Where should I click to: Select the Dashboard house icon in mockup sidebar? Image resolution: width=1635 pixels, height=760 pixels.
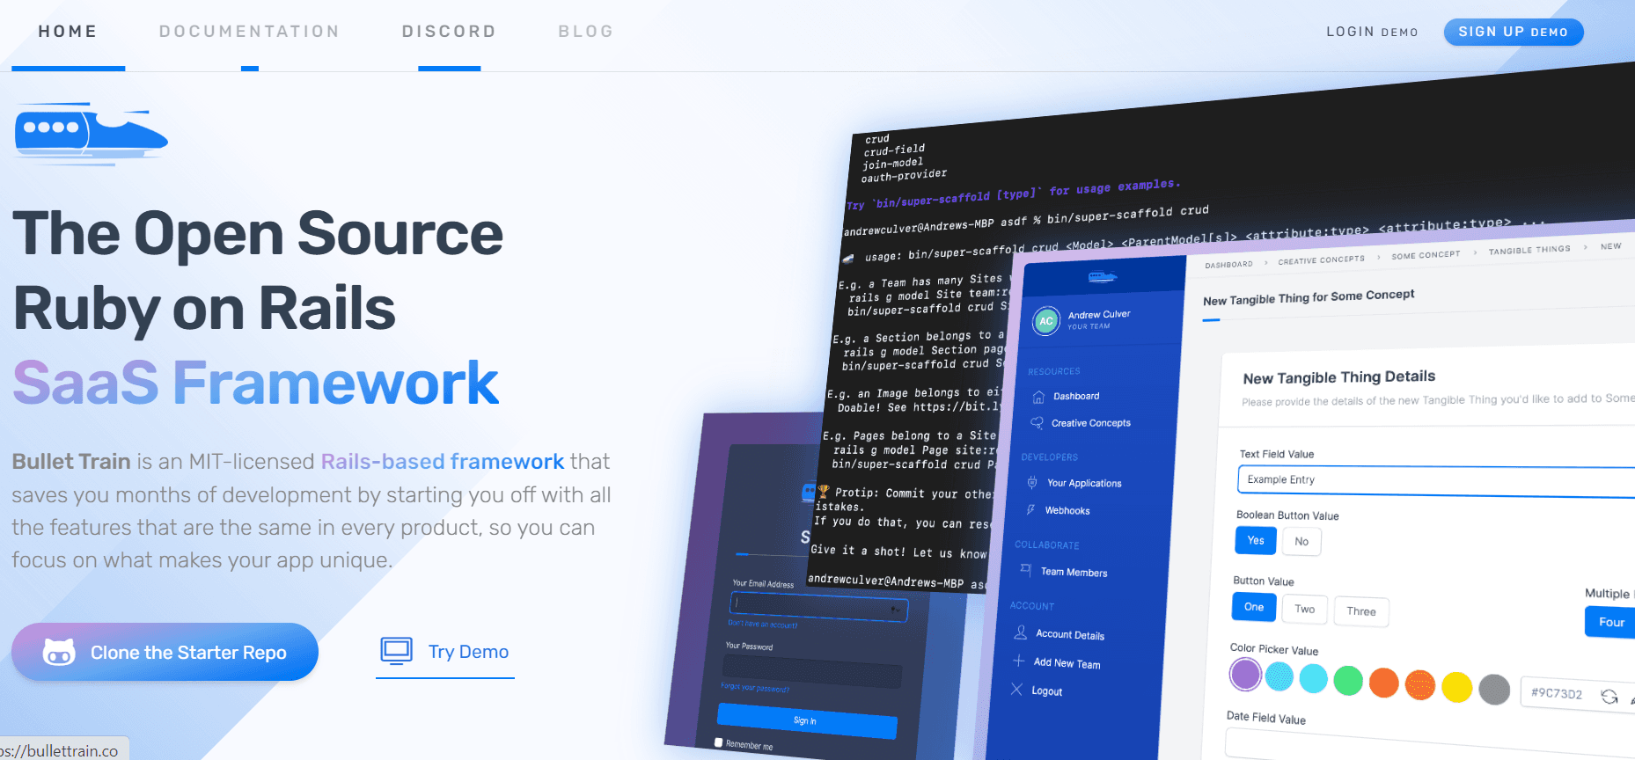1038,397
